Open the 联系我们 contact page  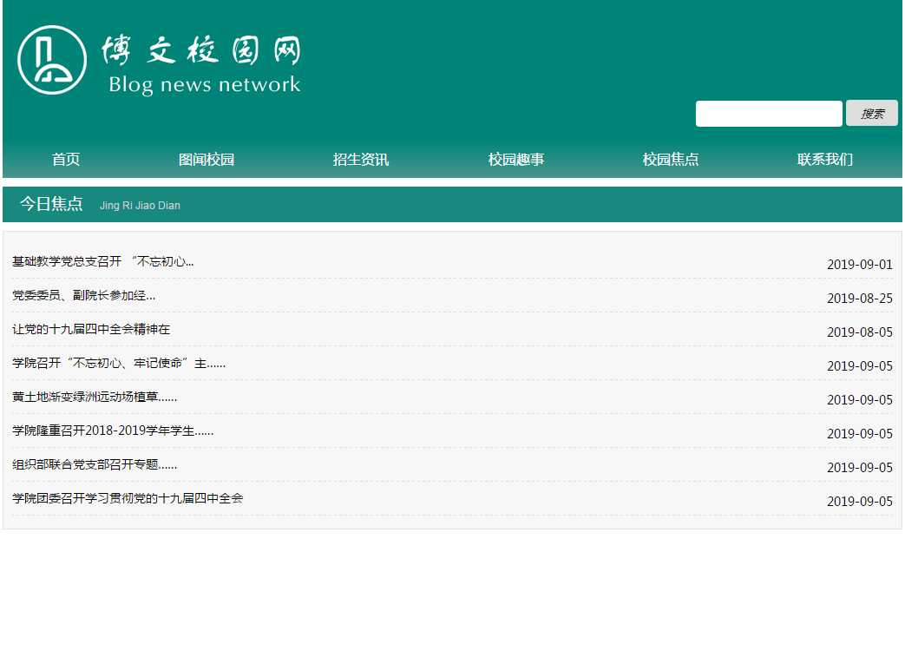click(825, 160)
